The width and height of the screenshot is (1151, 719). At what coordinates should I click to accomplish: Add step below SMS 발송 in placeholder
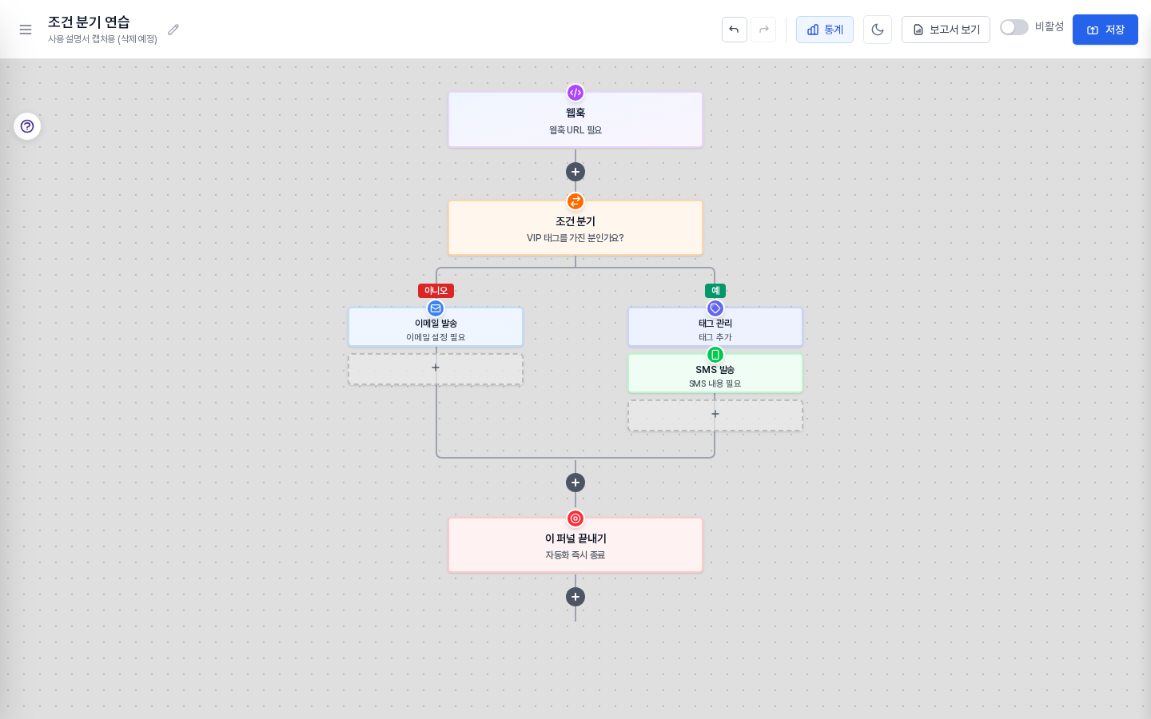[715, 415]
